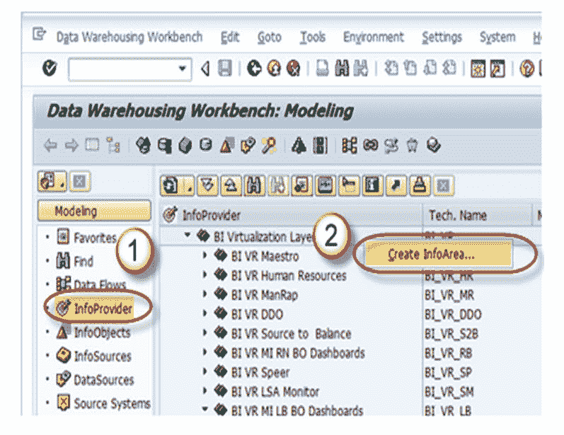Expand BI VR MI RN BO Dashboards node
This screenshot has height=435, width=564.
[x=205, y=352]
